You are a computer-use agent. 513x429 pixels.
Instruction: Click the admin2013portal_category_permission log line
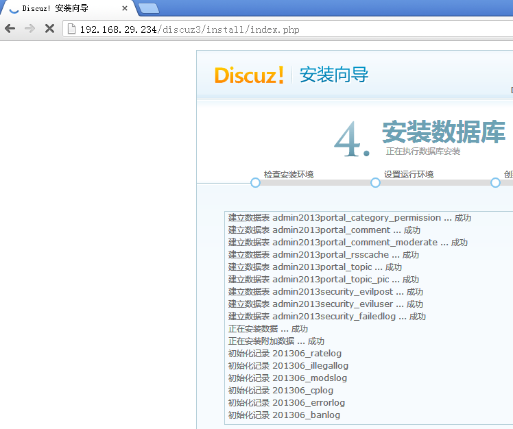[350, 218]
